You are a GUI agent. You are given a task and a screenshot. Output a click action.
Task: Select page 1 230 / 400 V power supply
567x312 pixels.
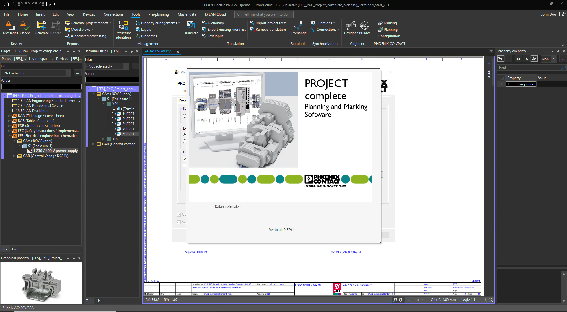point(55,151)
